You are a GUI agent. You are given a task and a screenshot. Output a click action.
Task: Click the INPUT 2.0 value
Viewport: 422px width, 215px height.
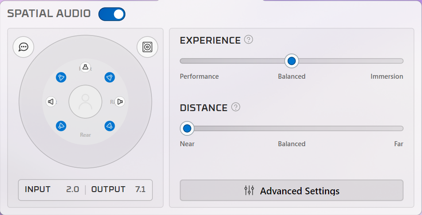coord(72,189)
